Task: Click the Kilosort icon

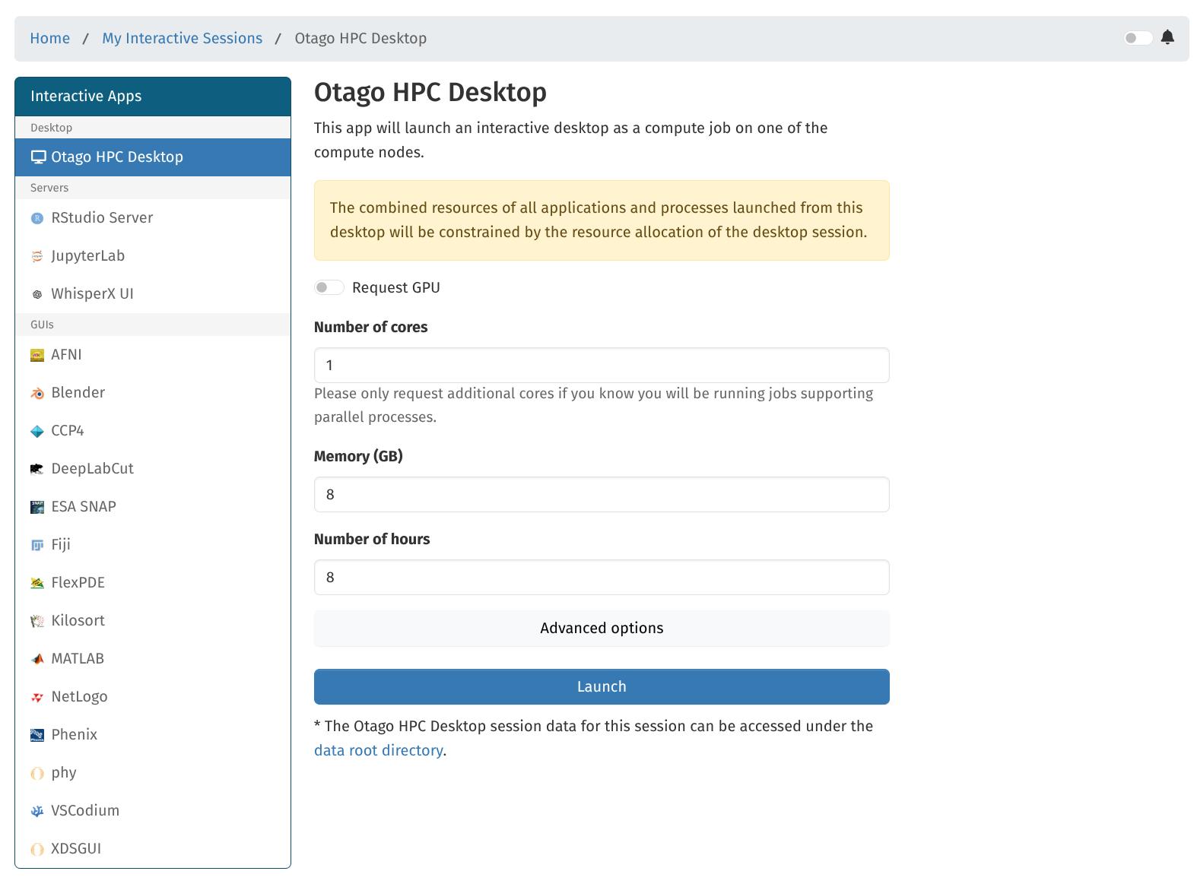Action: point(37,621)
